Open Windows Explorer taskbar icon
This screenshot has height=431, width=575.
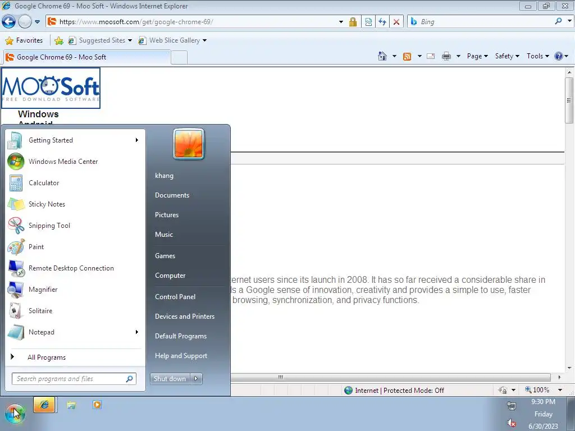click(71, 405)
